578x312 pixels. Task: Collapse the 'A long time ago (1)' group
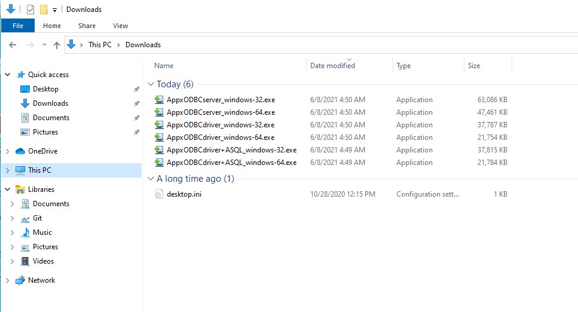pyautogui.click(x=151, y=179)
